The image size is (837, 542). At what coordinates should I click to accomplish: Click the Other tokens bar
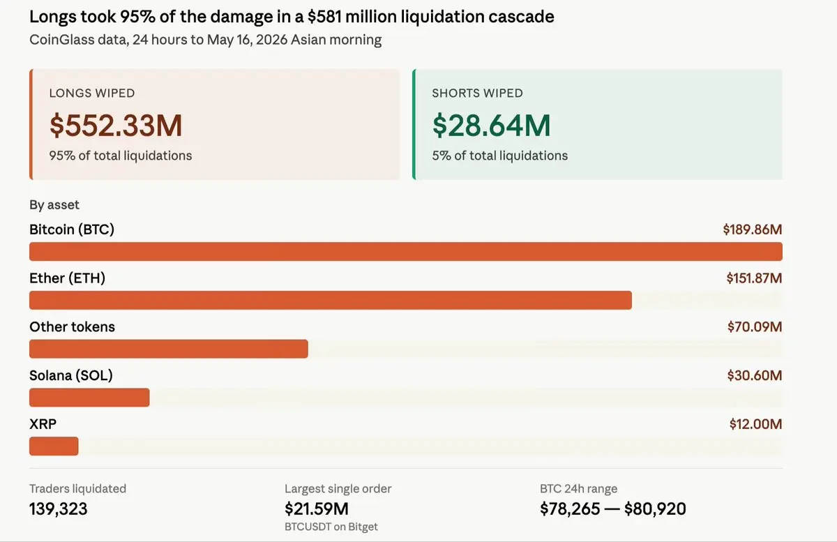[x=169, y=349]
